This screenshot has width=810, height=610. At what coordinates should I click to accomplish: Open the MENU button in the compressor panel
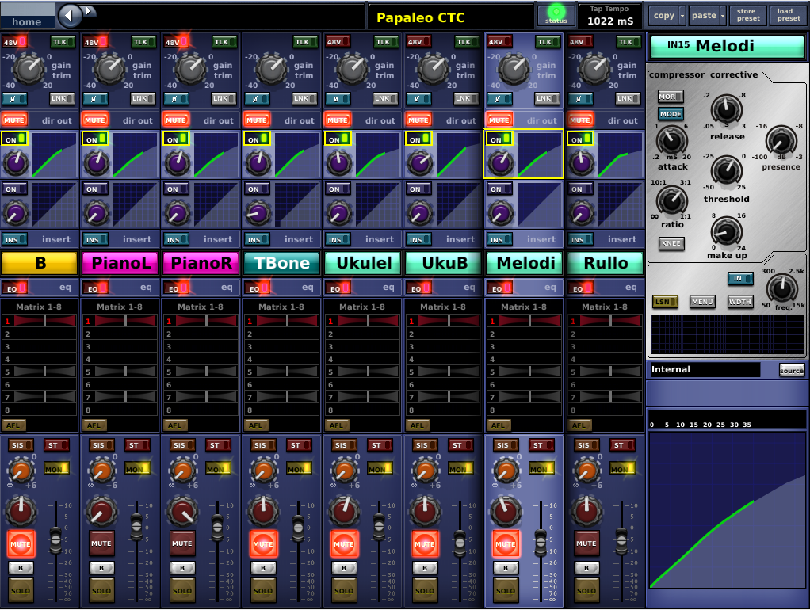coord(702,301)
